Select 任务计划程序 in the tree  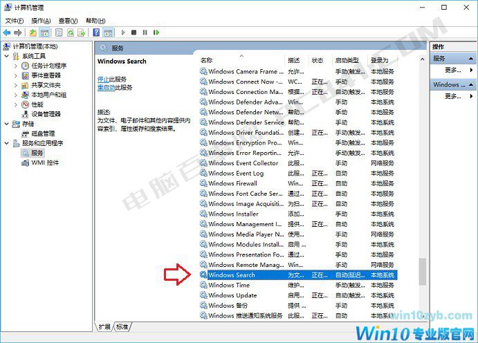pyautogui.click(x=49, y=66)
